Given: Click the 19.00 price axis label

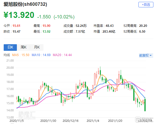Looking at the screenshot, I should tap(10, 75).
